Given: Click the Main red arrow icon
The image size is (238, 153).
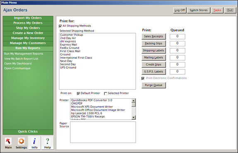Looking at the screenshot, I should coord(8,141).
